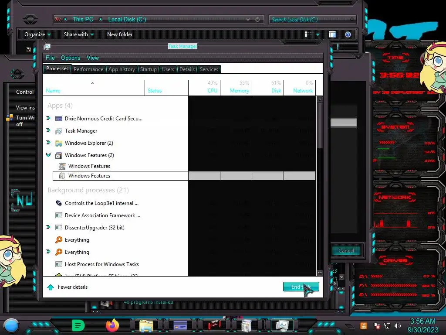Switch to the Startup tab
The height and width of the screenshot is (335, 446).
tap(148, 69)
